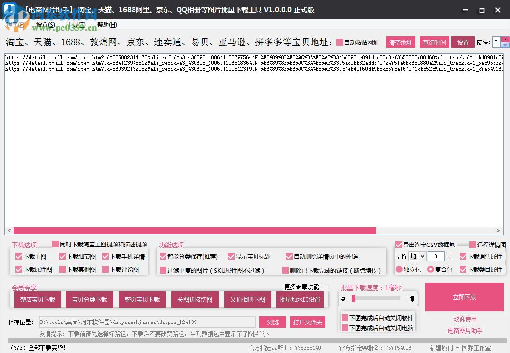Click 整页宝贝下载 button

[142, 299]
